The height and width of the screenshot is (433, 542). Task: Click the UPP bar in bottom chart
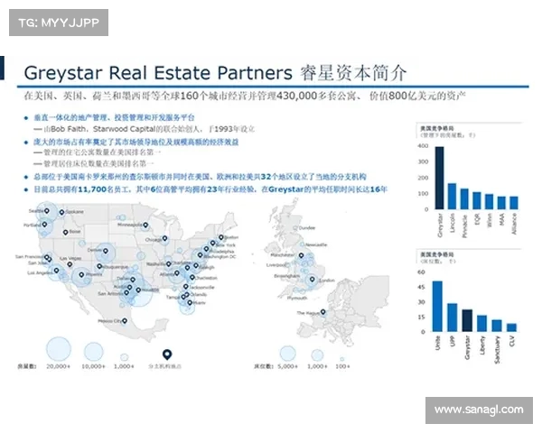(x=453, y=317)
